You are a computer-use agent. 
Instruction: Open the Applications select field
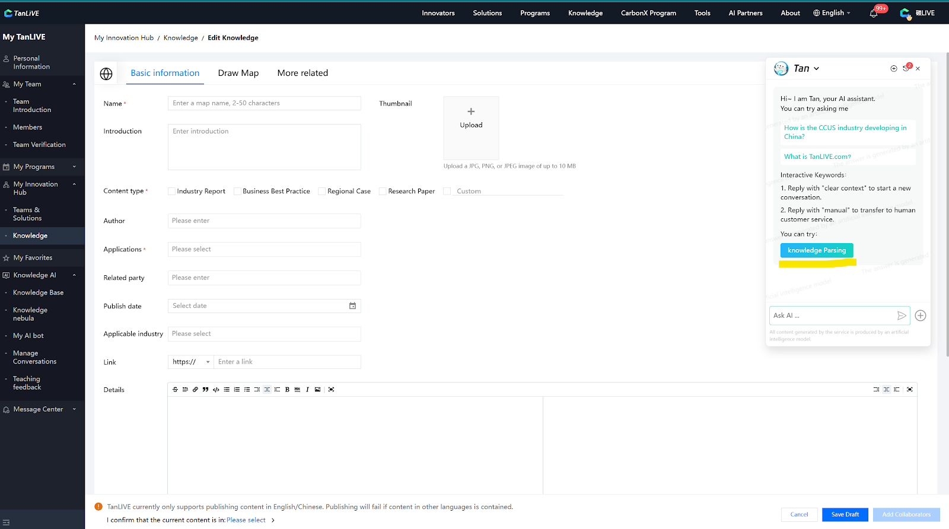tap(264, 250)
